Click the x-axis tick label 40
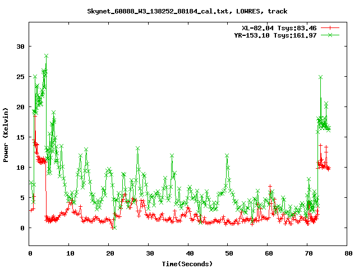 pyautogui.click(x=190, y=253)
